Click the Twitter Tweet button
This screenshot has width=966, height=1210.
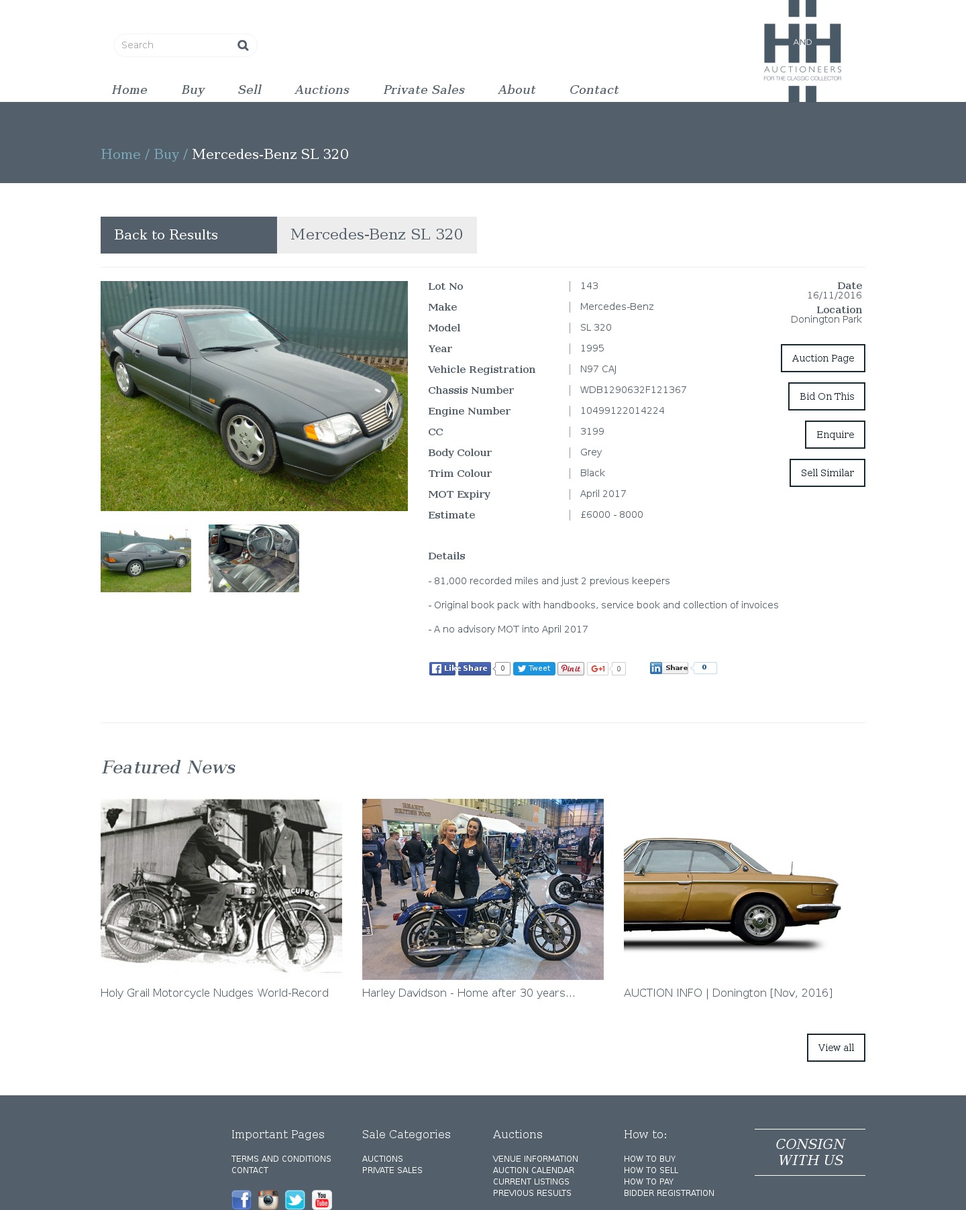pyautogui.click(x=534, y=669)
